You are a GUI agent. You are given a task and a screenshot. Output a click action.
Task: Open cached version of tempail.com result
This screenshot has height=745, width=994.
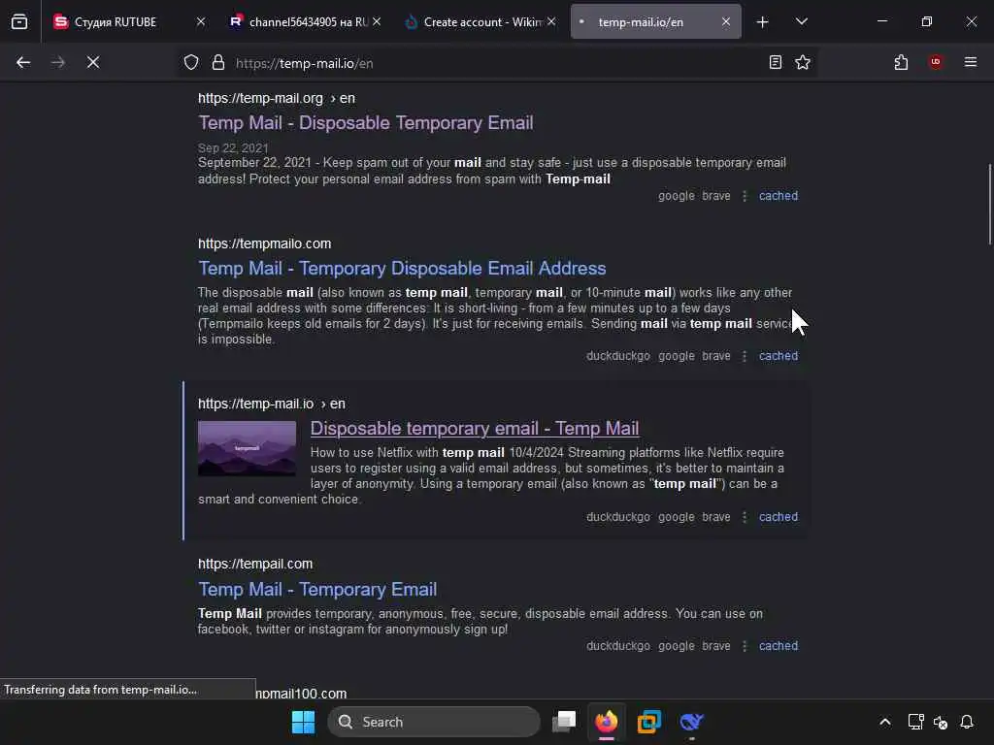point(779,646)
